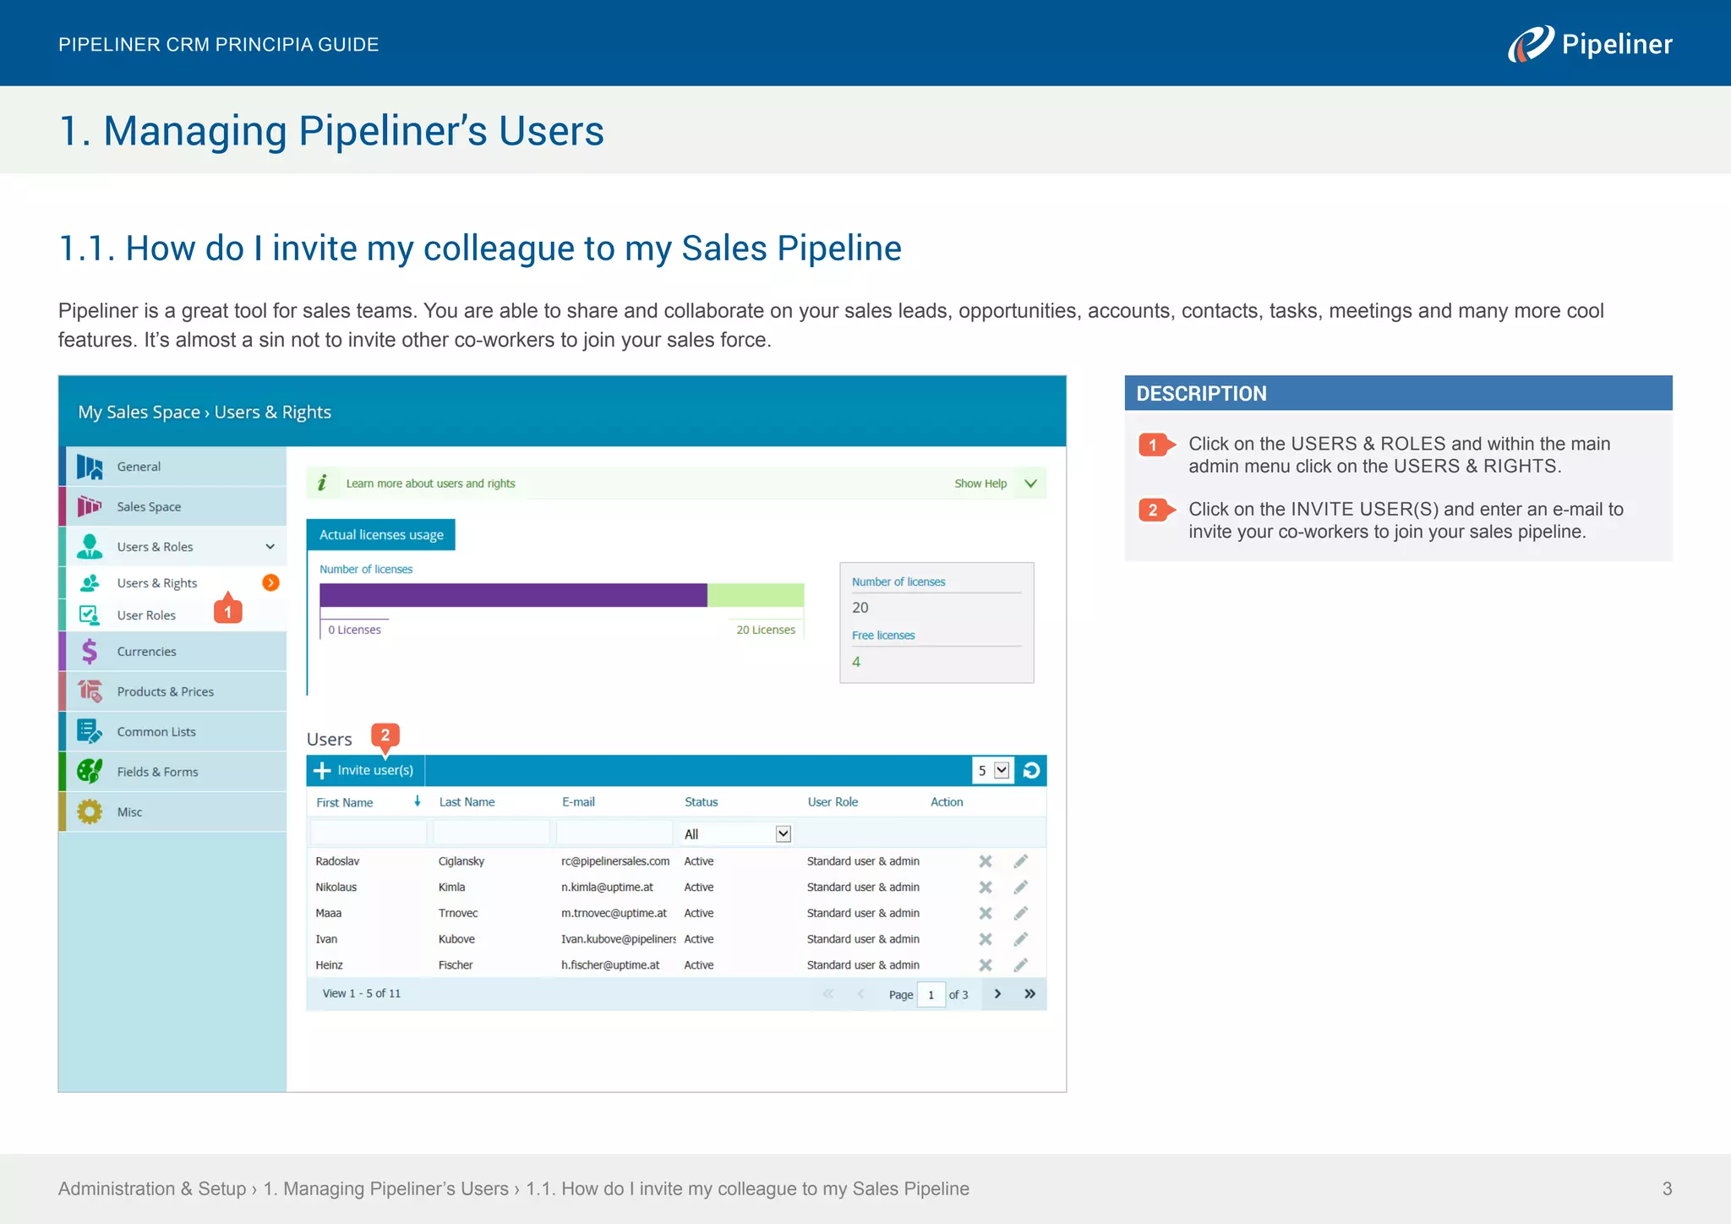Click purple used licenses bar

point(513,595)
